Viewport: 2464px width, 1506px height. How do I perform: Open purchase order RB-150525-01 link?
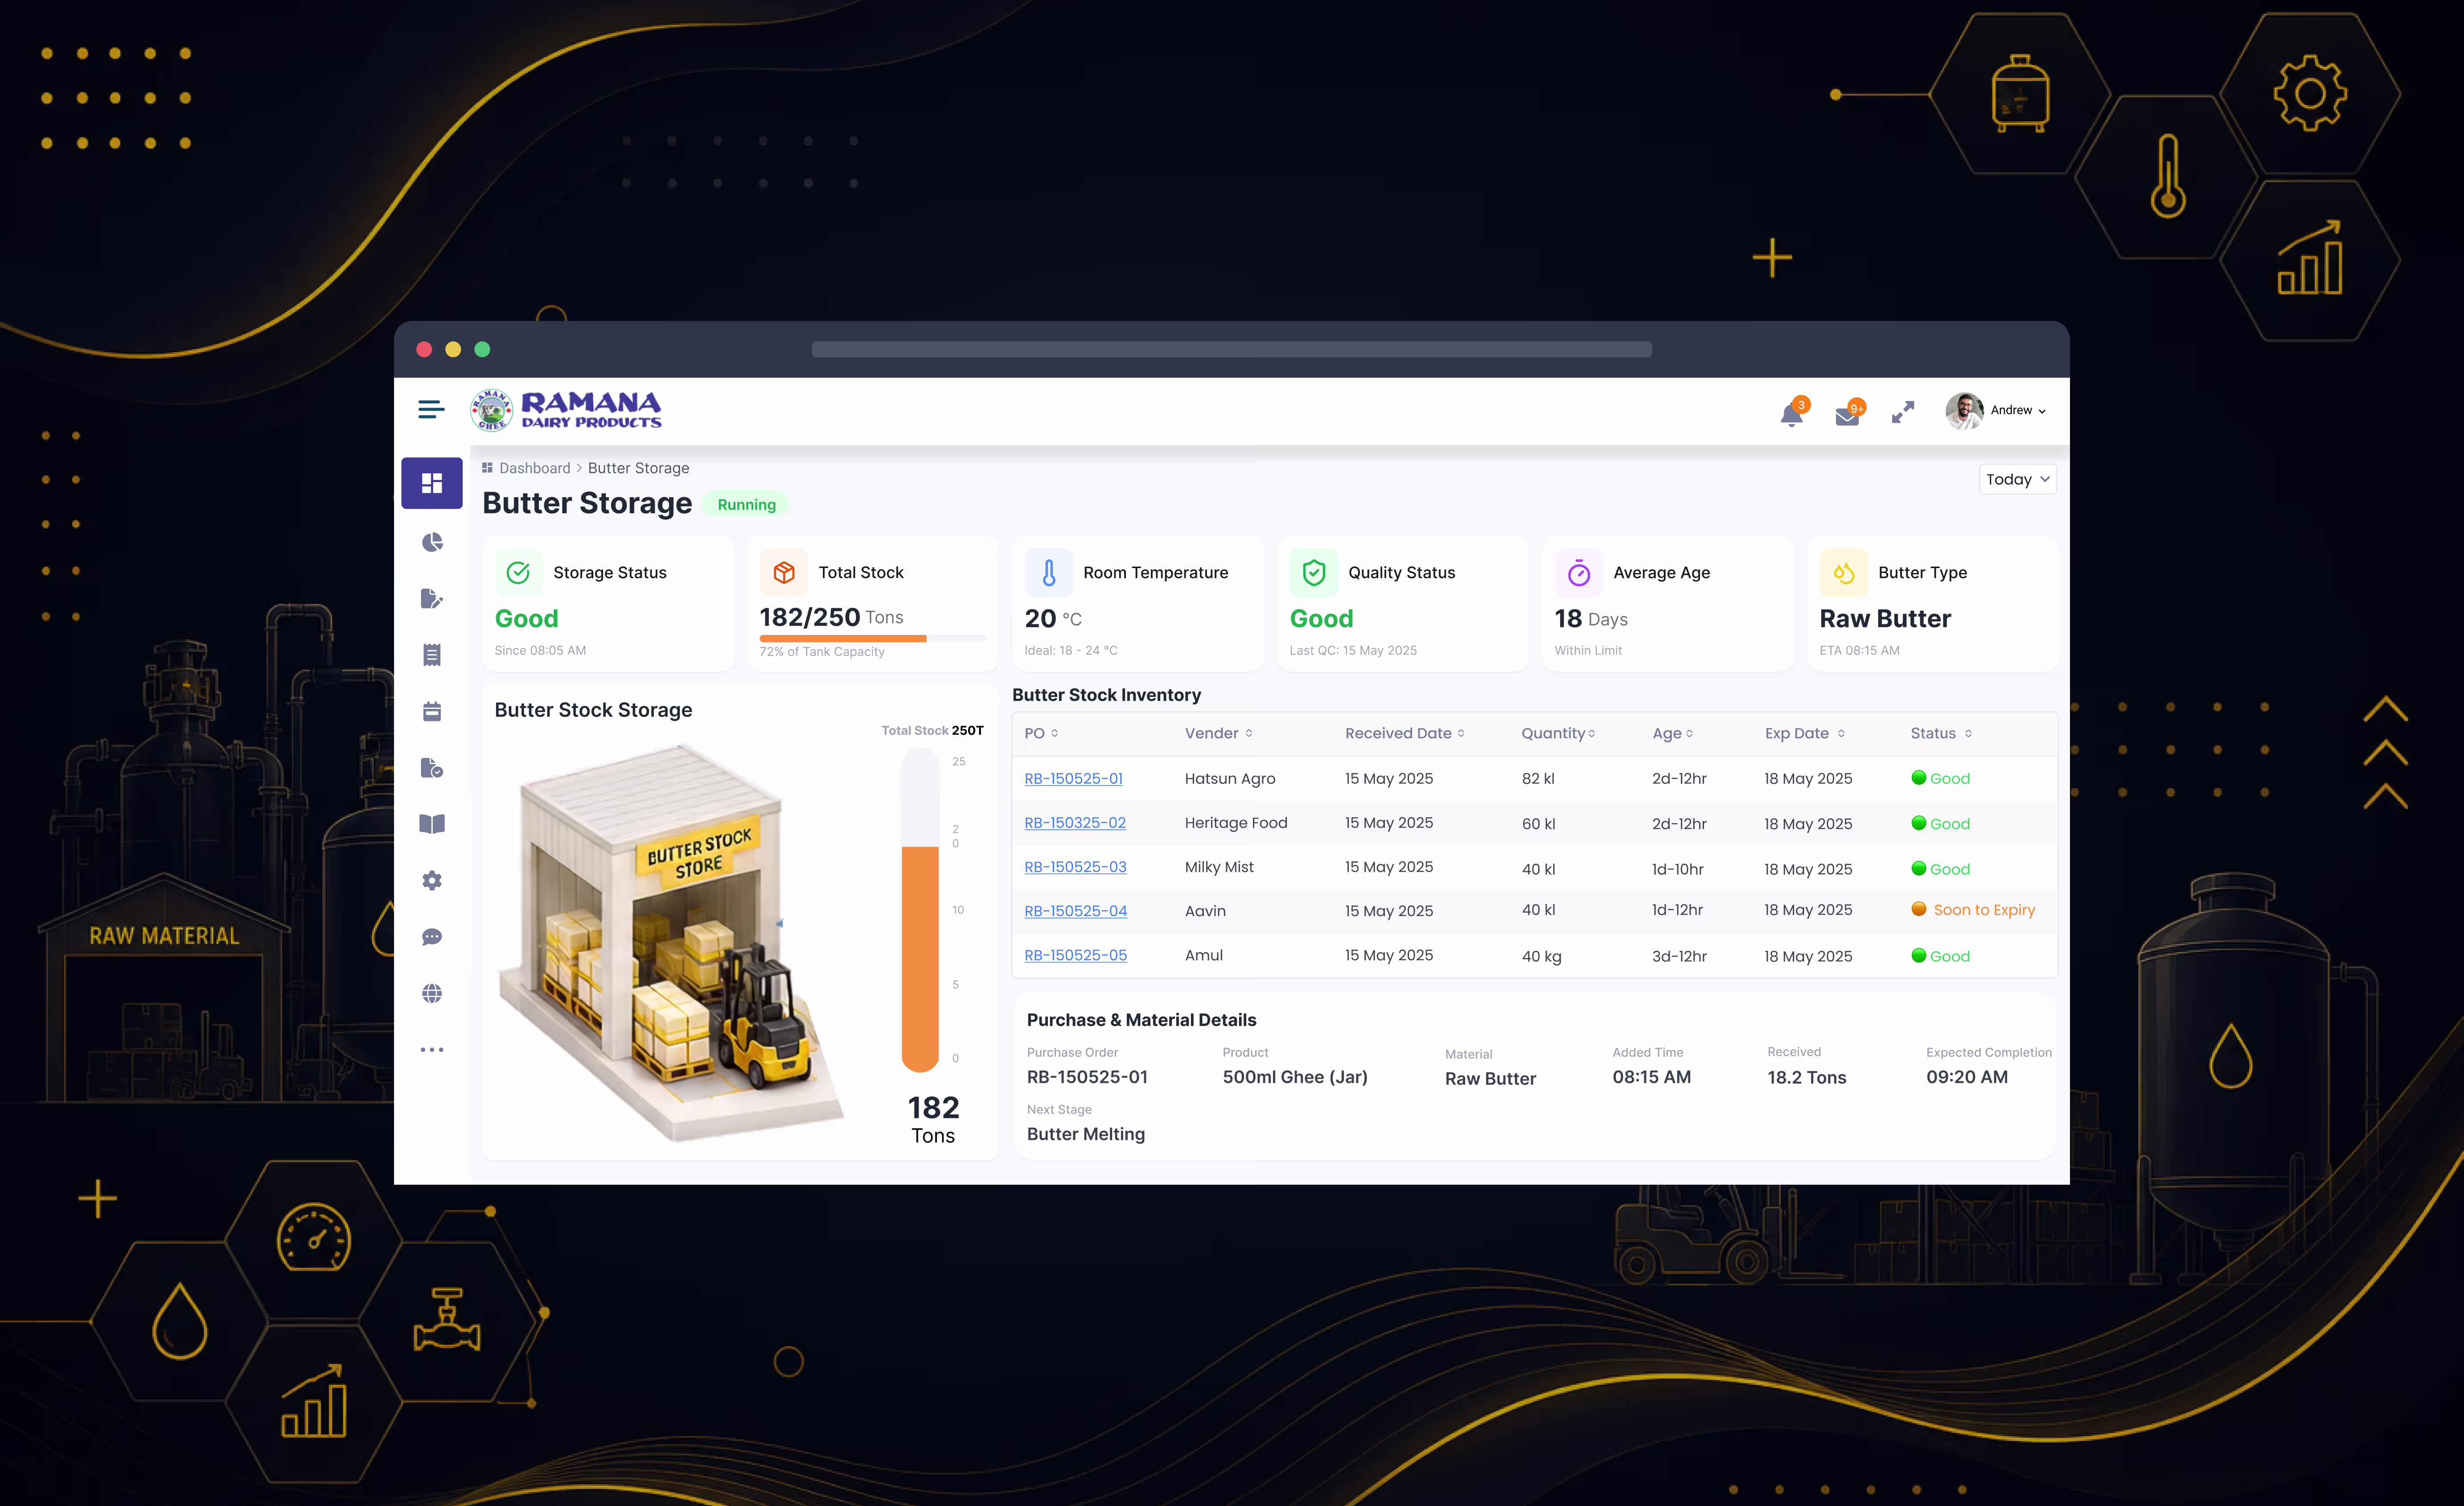pyautogui.click(x=1073, y=778)
